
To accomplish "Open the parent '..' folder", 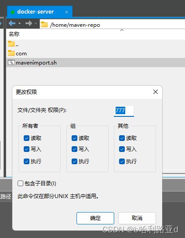I will pos(96,44).
